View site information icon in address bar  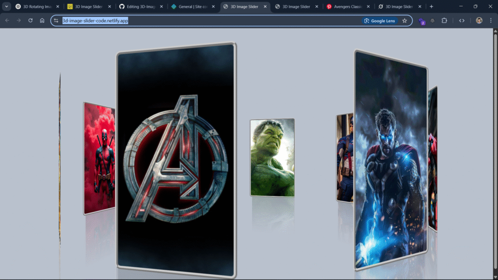[x=56, y=20]
